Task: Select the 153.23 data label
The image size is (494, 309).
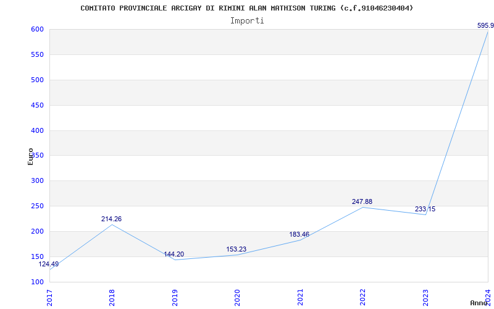Action: click(237, 250)
